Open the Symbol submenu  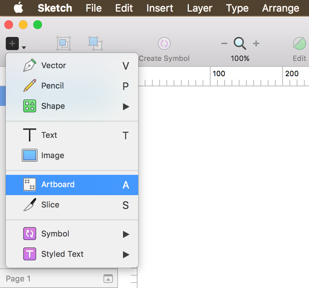point(72,234)
